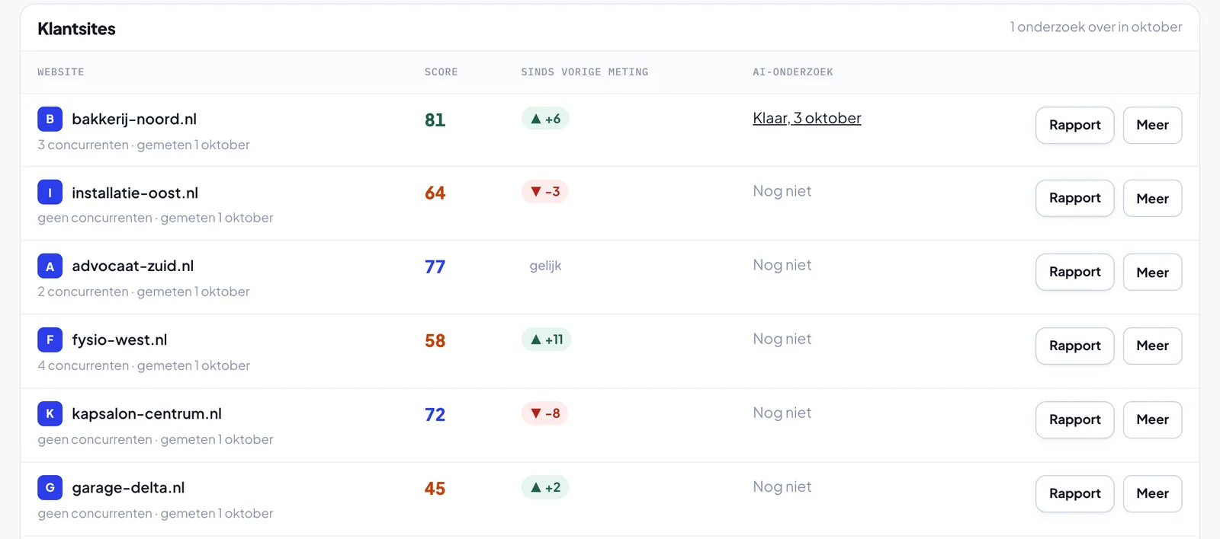Click the I avatar icon for installatie-oost.nl
The height and width of the screenshot is (539, 1220).
(x=50, y=193)
